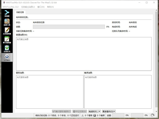Click inside the 警告消息 box
This screenshot has width=159, height=119.
click(50, 92)
